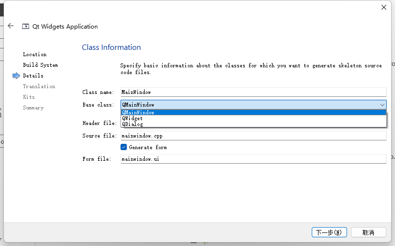
Task: Click the Qt Widgets Application title text
Action: click(x=65, y=27)
